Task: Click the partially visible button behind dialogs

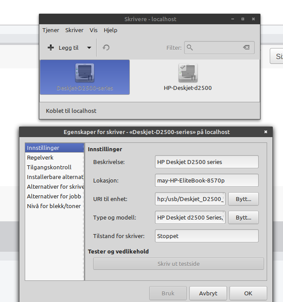Action: click(277, 56)
